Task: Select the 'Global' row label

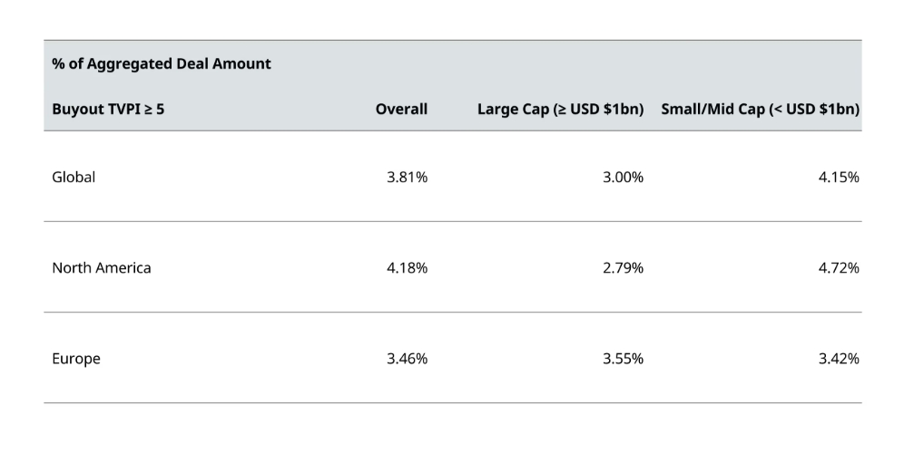Action: (x=74, y=178)
